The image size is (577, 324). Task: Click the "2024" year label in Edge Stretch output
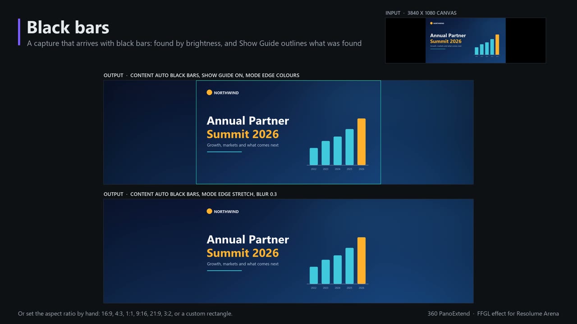click(338, 288)
